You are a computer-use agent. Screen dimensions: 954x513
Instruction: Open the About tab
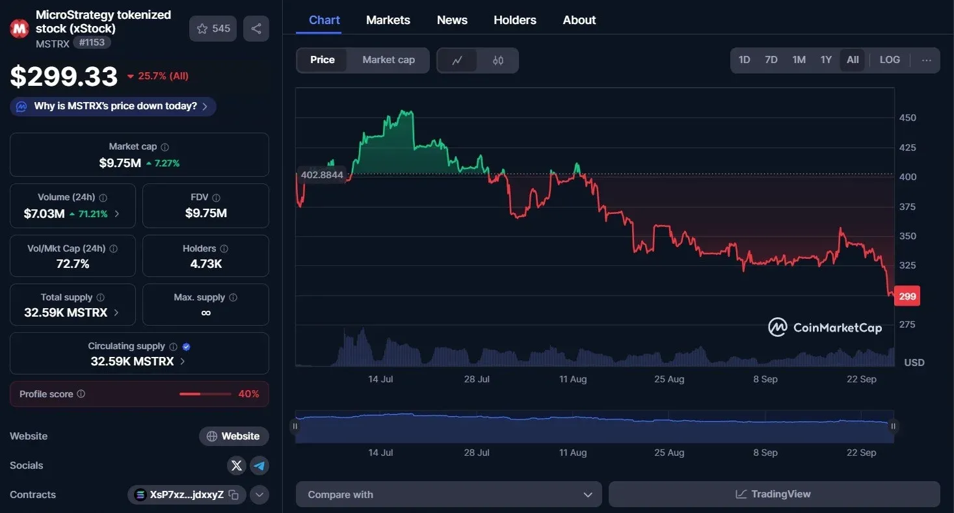click(579, 20)
